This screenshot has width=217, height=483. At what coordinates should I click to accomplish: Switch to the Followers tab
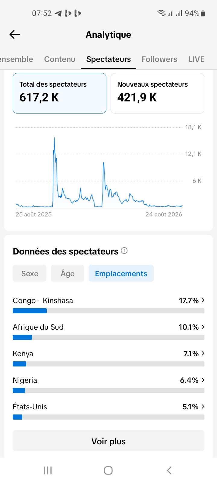pos(159,59)
